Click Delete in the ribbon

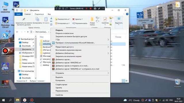[77, 19]
